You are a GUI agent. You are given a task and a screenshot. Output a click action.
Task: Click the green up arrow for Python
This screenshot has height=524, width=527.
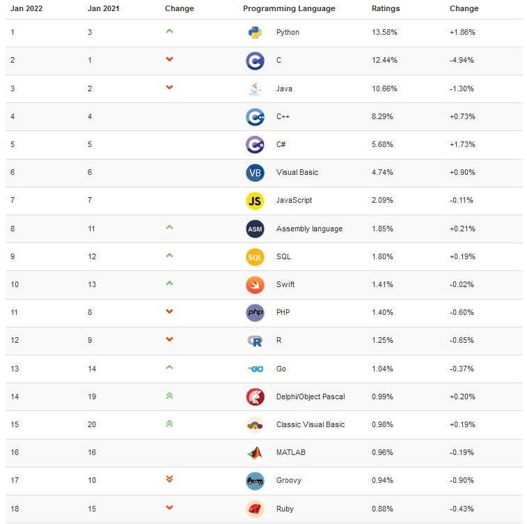click(x=169, y=31)
